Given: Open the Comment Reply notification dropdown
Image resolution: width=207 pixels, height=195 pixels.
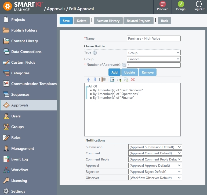Looking at the screenshot, I should (155, 159).
